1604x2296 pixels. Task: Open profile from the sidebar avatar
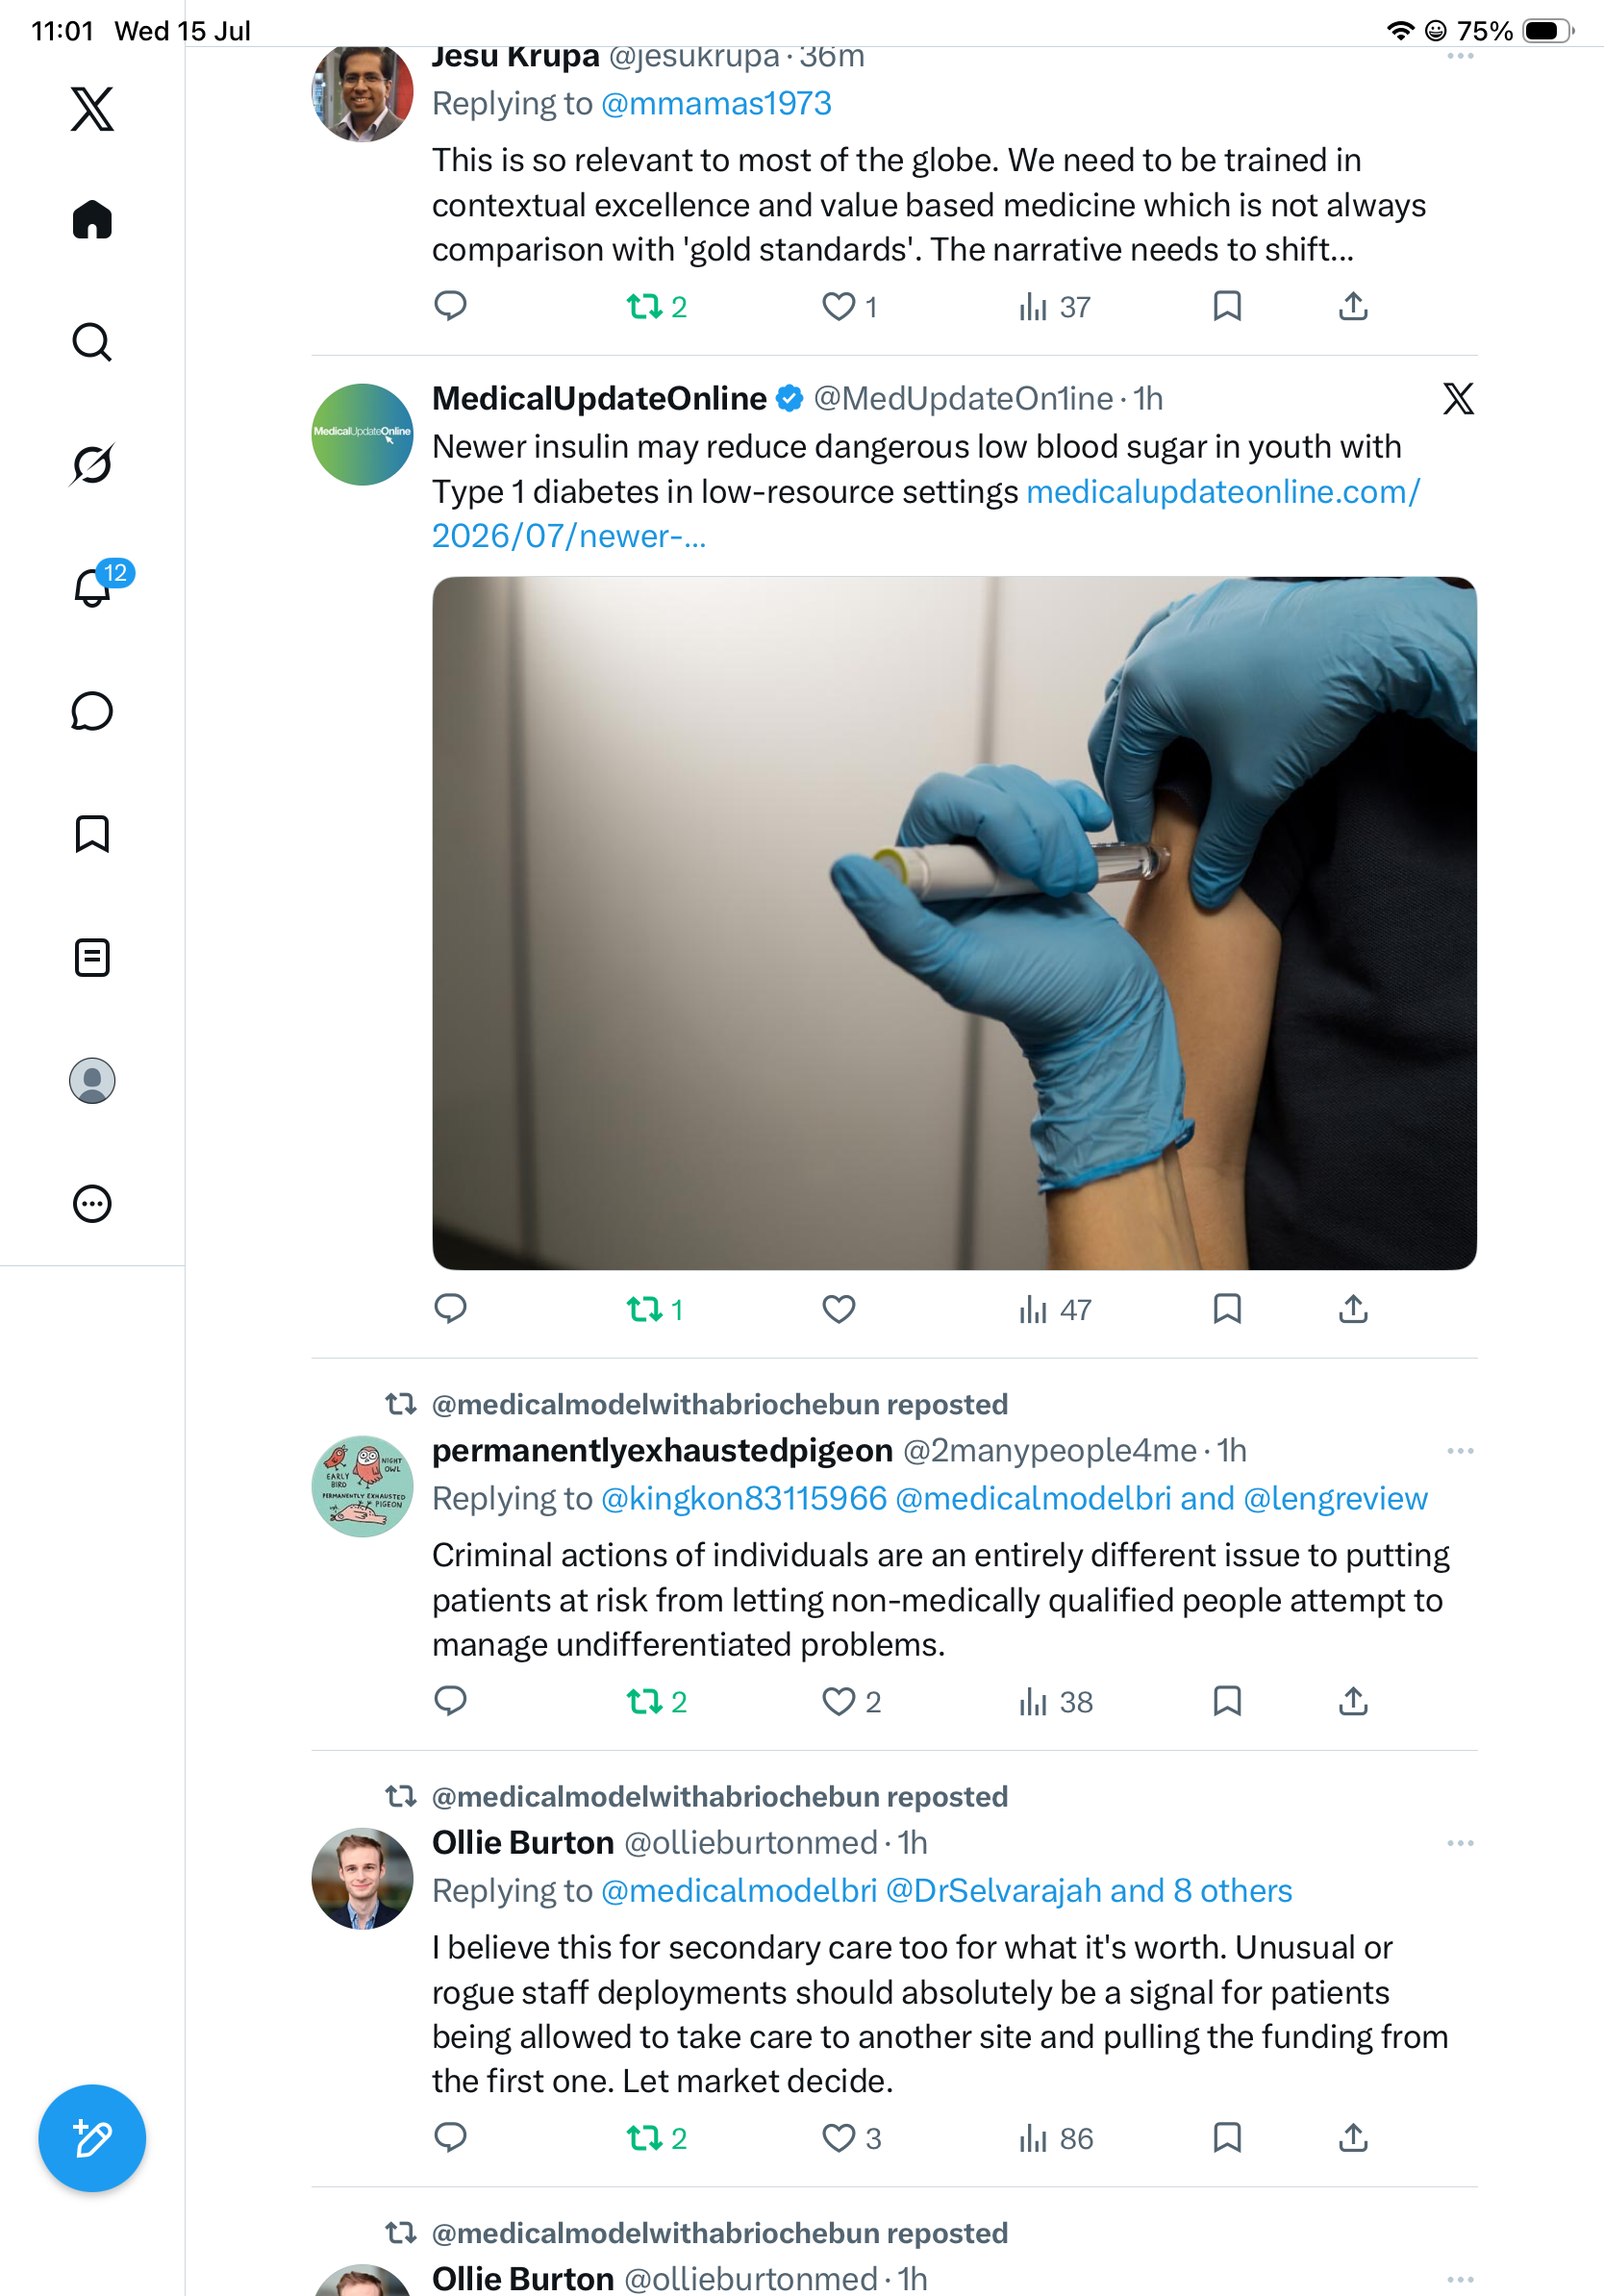[x=92, y=1080]
